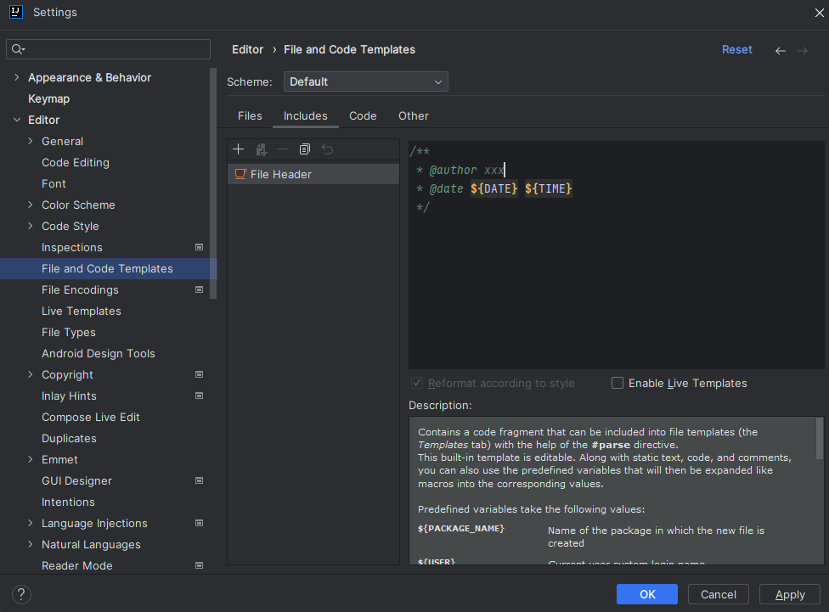
Task: Open Live Templates settings
Action: coord(82,312)
